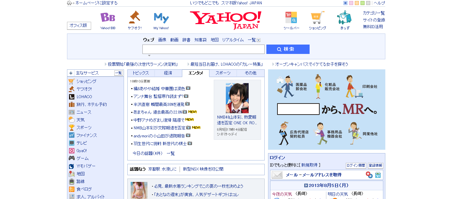Click the ファイナンス chart icon in sidebar
The width and height of the screenshot is (452, 199).
point(71,135)
